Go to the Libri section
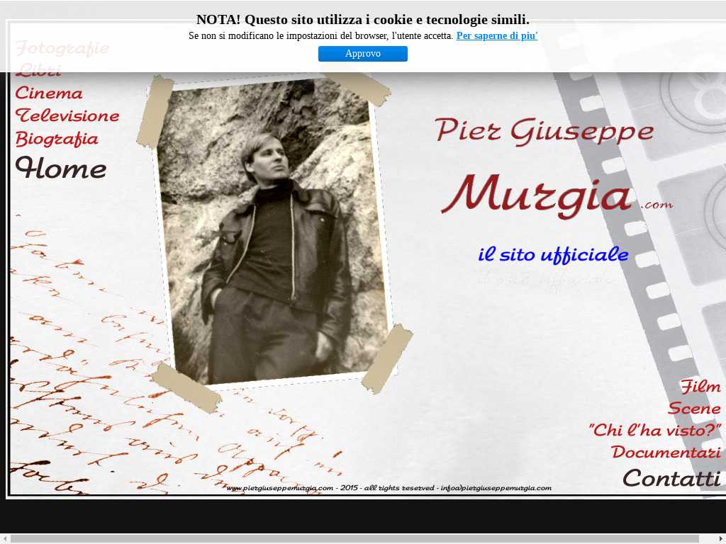 click(x=38, y=70)
